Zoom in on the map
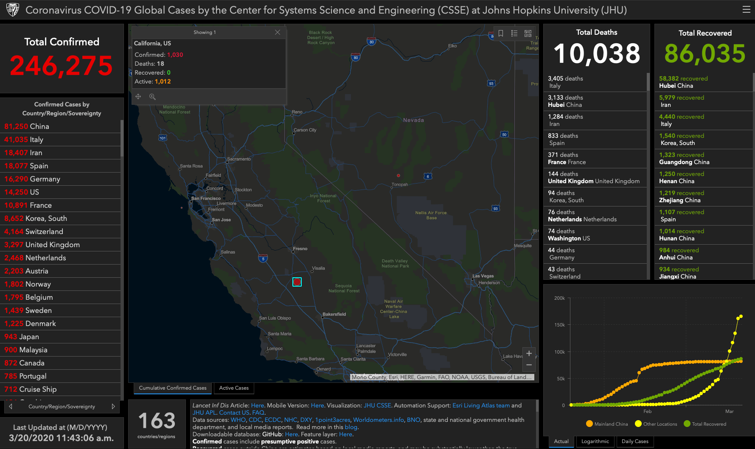Screen dimensions: 755x449 point(529,353)
